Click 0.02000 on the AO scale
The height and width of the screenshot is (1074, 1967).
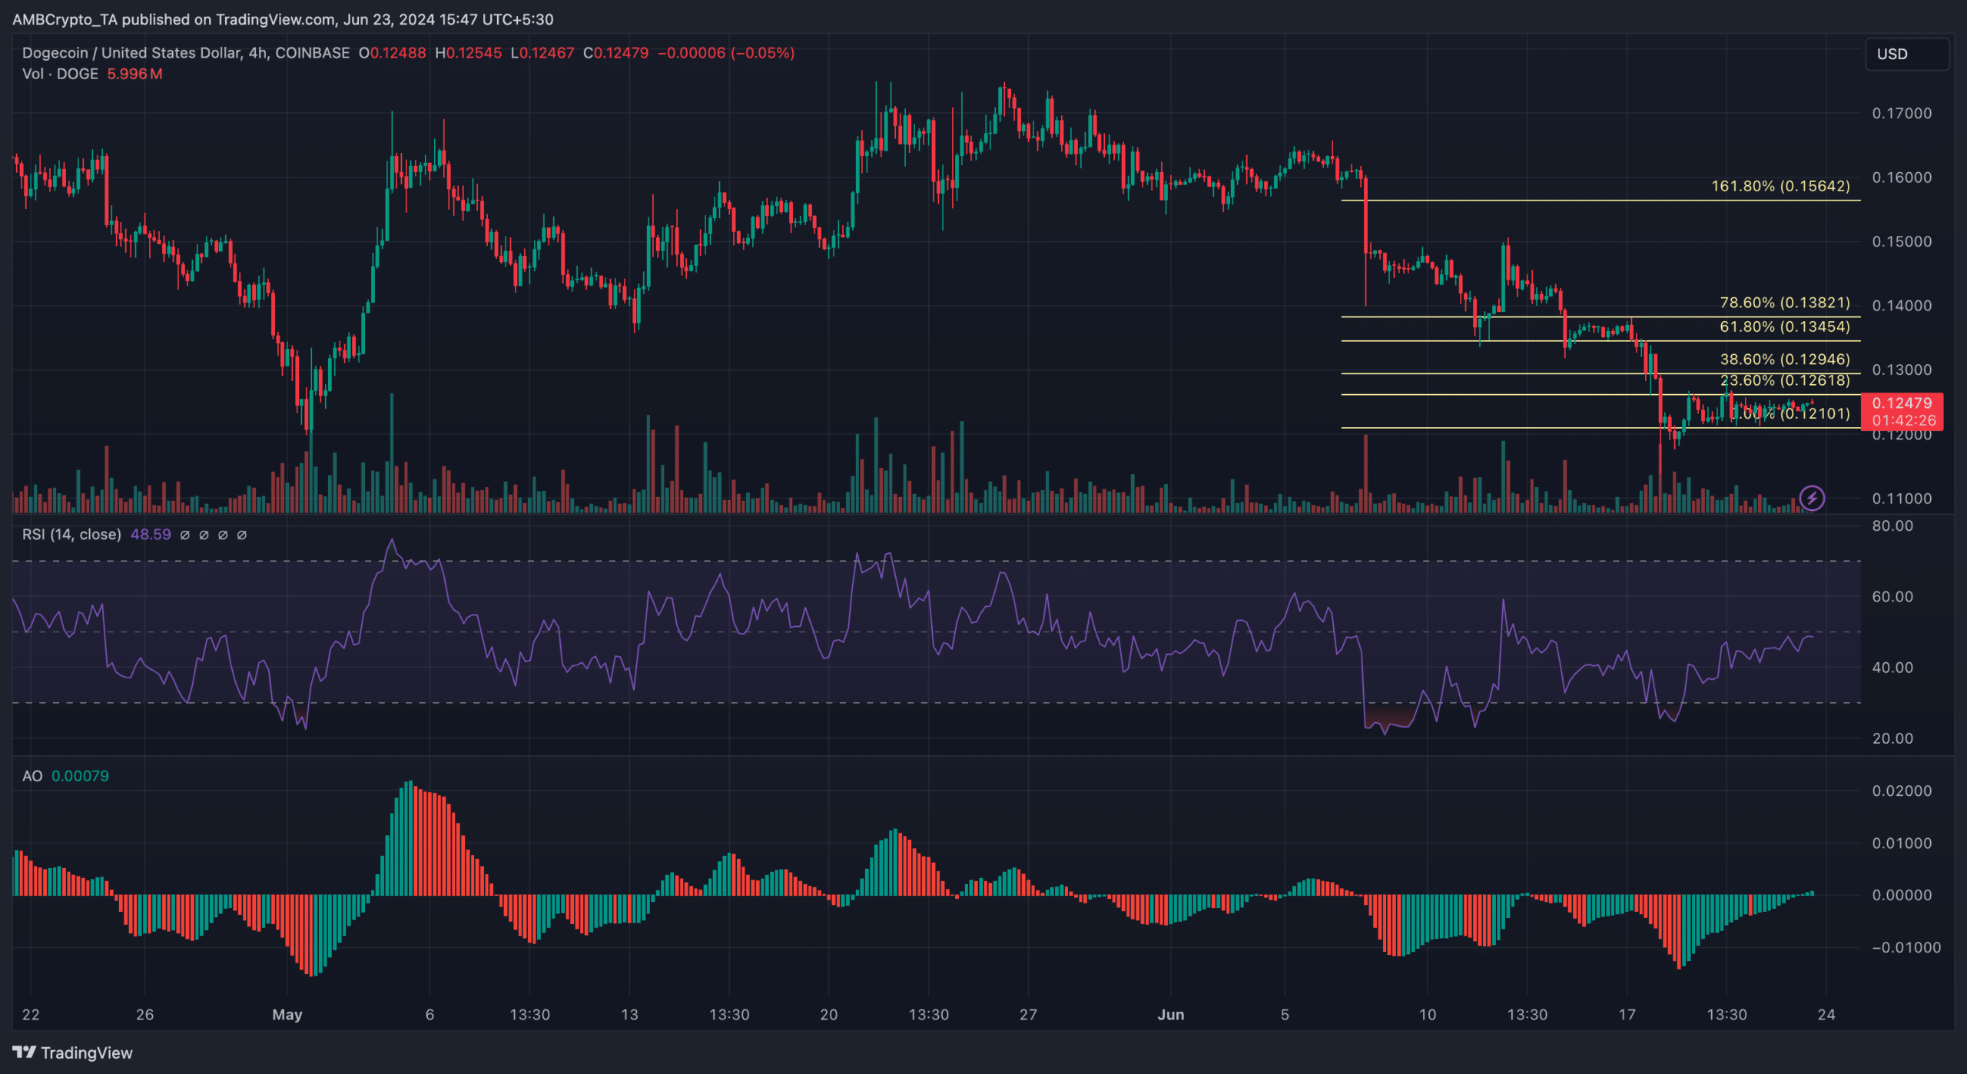pos(1902,791)
